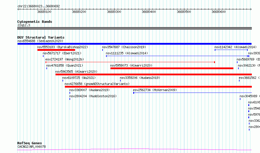This screenshot has height=153, width=260.
Task: Open variant esv2562734 (McKernan2009) label
Action: 155,90
